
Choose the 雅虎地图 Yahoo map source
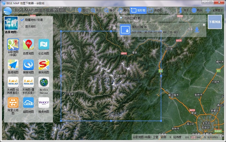[44, 105]
